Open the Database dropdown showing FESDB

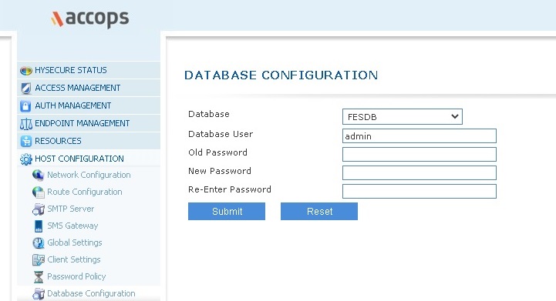(402, 117)
